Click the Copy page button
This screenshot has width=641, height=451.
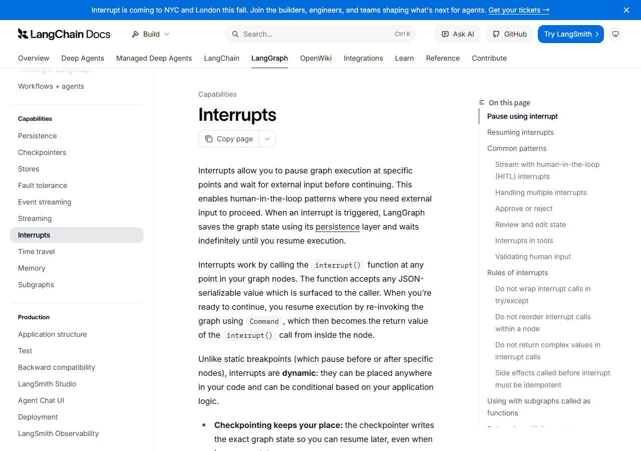229,139
